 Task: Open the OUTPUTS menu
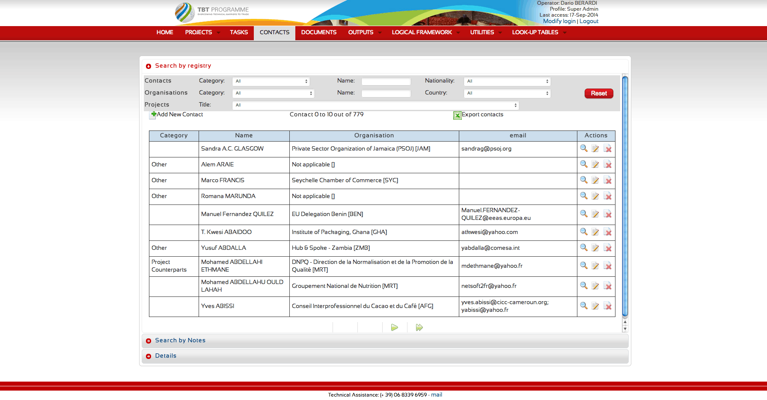pyautogui.click(x=364, y=33)
